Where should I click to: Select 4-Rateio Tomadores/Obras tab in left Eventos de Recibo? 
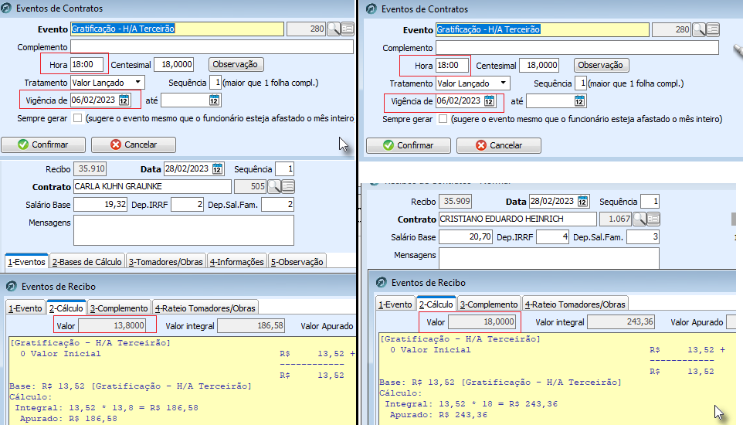205,308
